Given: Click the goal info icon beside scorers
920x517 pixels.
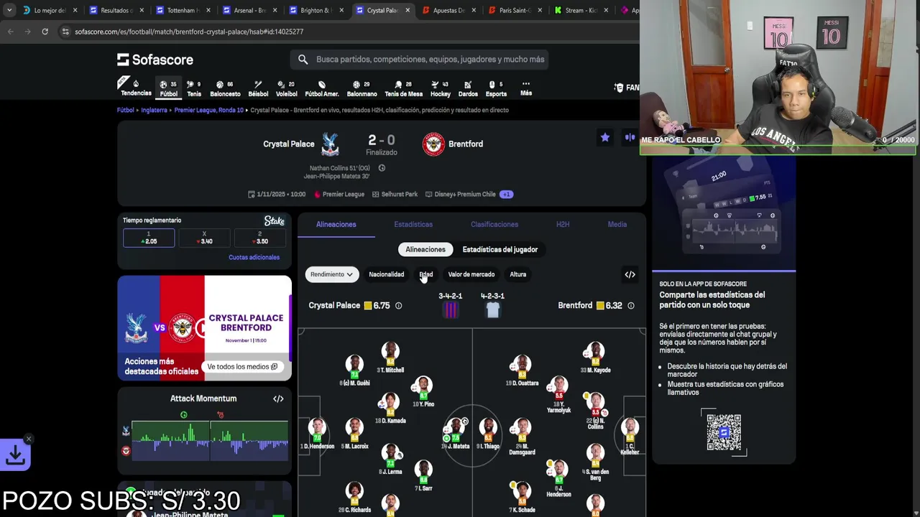Looking at the screenshot, I should pos(382,168).
